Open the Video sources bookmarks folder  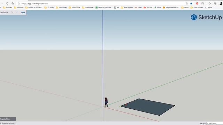tap(197, 8)
